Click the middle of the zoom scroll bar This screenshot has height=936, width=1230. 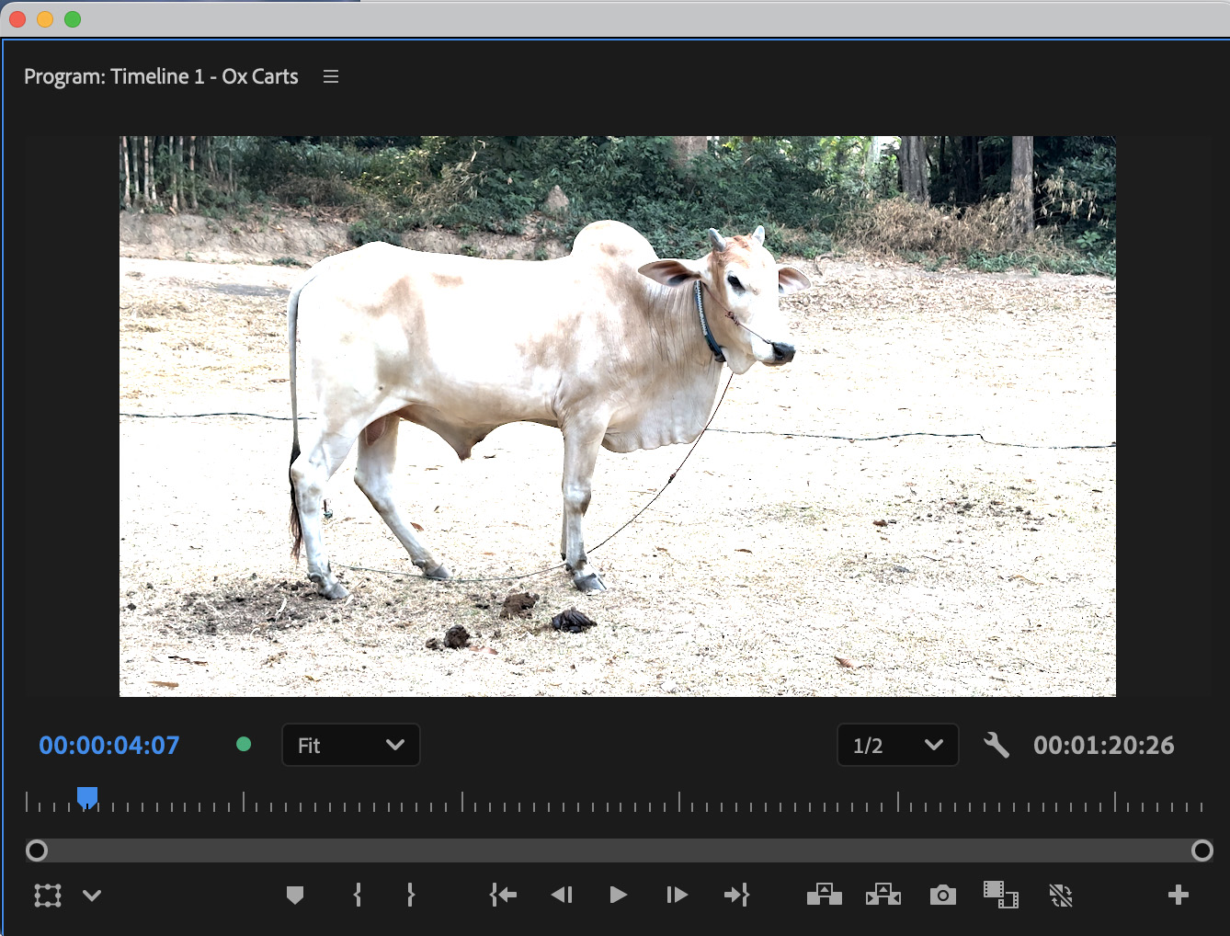pos(620,850)
